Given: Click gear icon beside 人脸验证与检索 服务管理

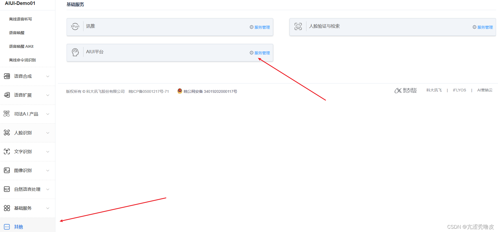Looking at the screenshot, I should pyautogui.click(x=475, y=27).
